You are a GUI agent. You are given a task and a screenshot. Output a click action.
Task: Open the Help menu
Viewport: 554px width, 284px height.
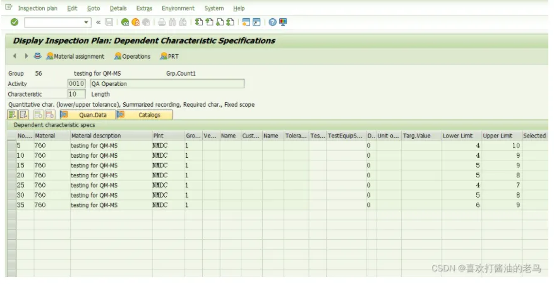239,8
